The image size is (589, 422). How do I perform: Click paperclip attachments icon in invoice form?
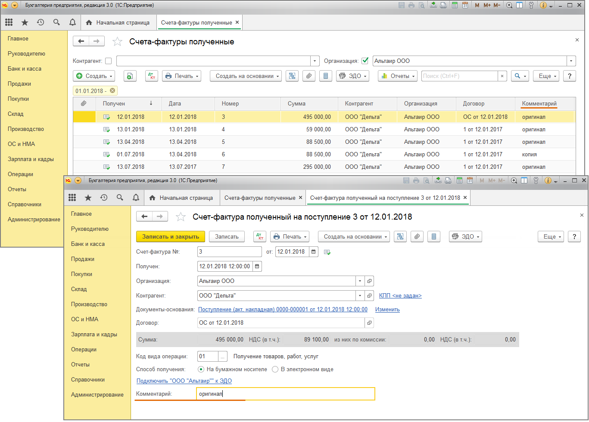tap(417, 236)
